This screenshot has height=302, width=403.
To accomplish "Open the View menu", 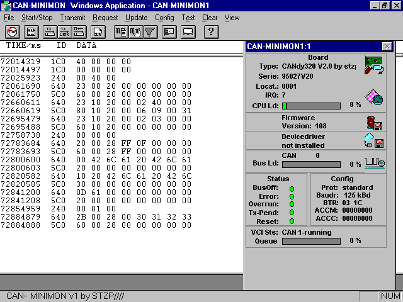I will (232, 18).
